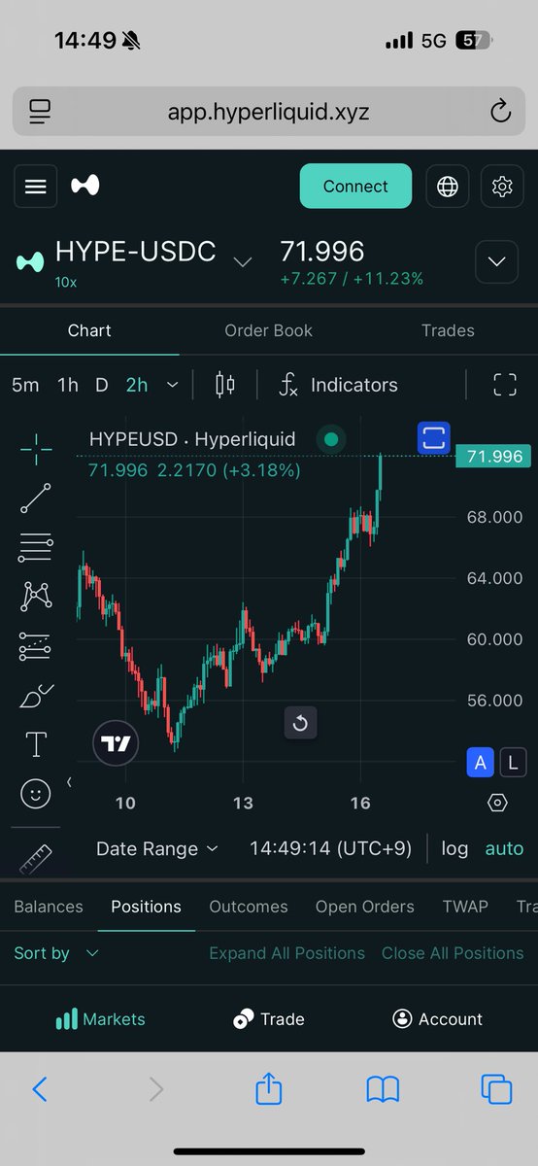Tap the Hyperliquid logo
538x1166 pixels.
point(85,186)
